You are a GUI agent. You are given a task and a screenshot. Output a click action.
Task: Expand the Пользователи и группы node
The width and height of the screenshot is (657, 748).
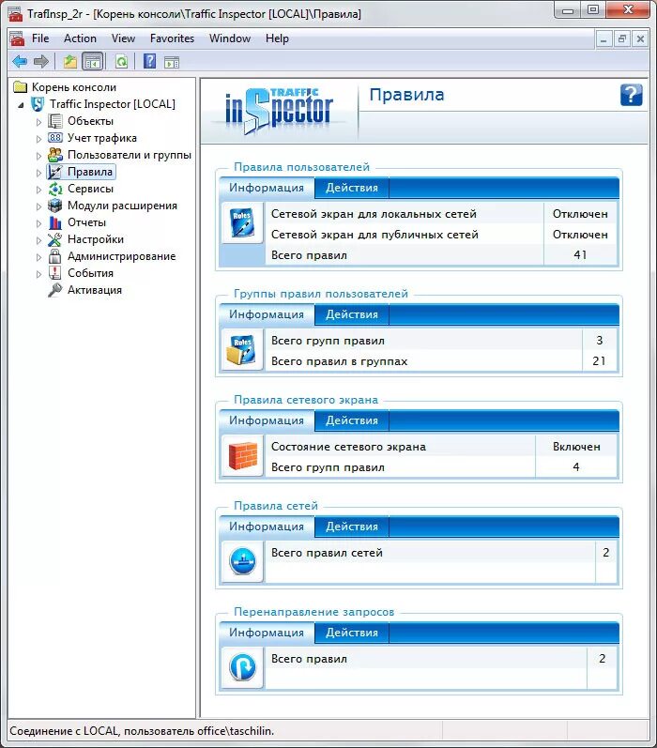38,156
